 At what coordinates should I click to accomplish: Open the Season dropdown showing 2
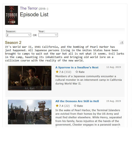(x=18, y=35)
